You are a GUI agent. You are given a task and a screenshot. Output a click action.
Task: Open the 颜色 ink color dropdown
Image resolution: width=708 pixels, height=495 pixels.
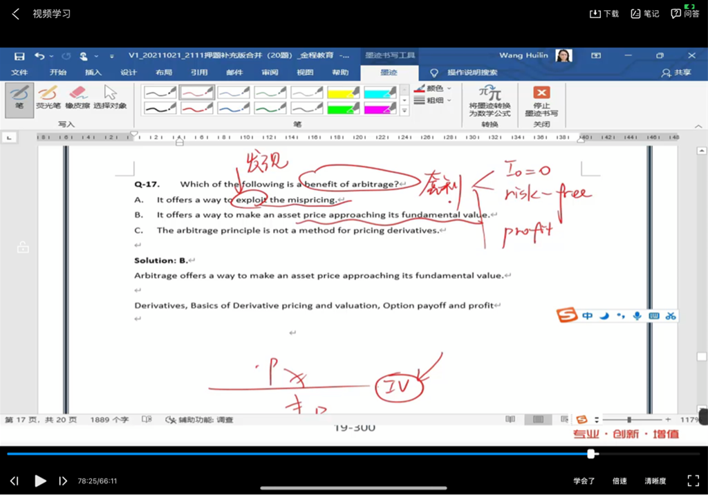432,88
